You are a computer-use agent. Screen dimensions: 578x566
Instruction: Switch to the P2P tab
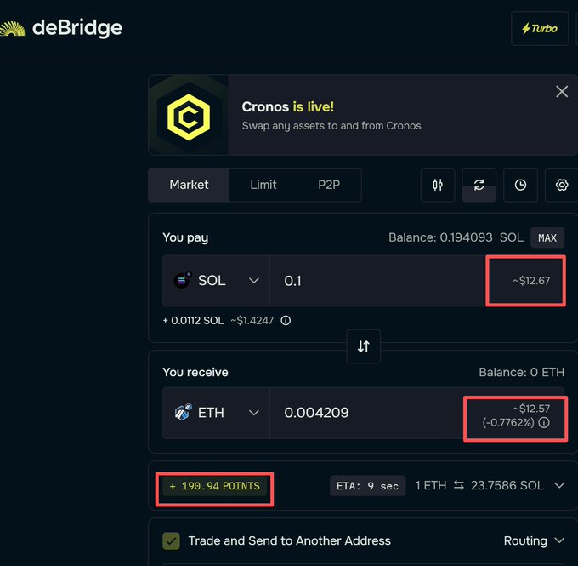point(329,185)
